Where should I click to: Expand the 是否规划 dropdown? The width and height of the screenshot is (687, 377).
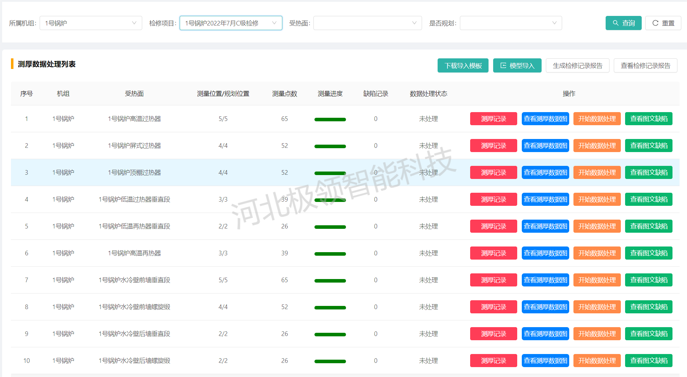[x=510, y=23]
